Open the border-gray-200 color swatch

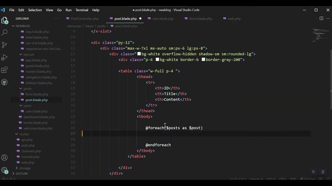tap(203, 60)
